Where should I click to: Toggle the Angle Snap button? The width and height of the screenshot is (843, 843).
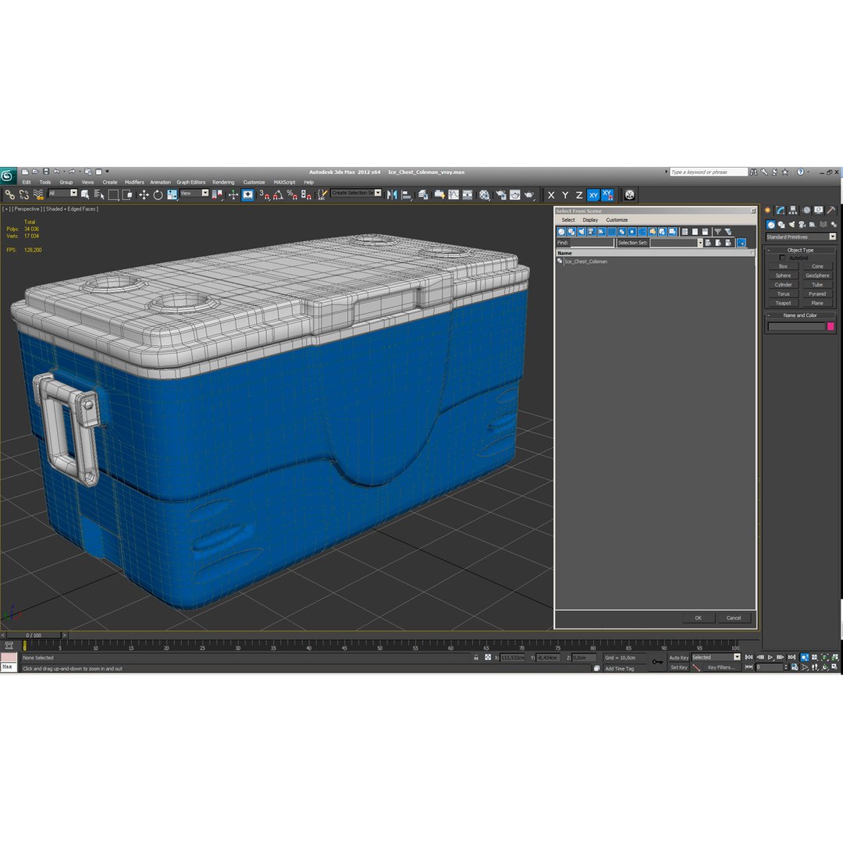(278, 194)
